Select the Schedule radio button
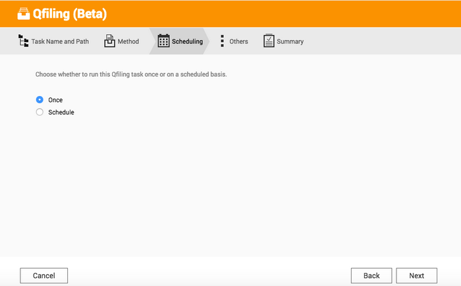This screenshot has width=461, height=286. coord(40,112)
